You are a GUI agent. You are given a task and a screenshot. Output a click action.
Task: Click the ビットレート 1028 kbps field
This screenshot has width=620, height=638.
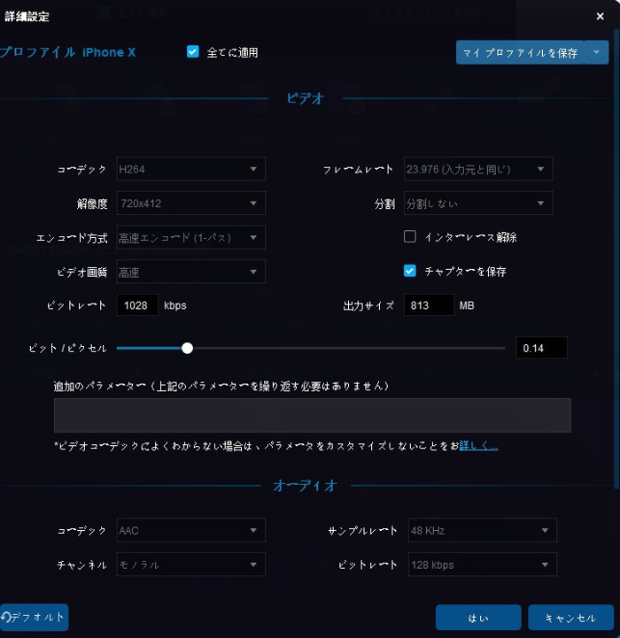point(137,305)
